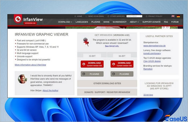Click 'Multi language support' bullet text

click(28, 53)
